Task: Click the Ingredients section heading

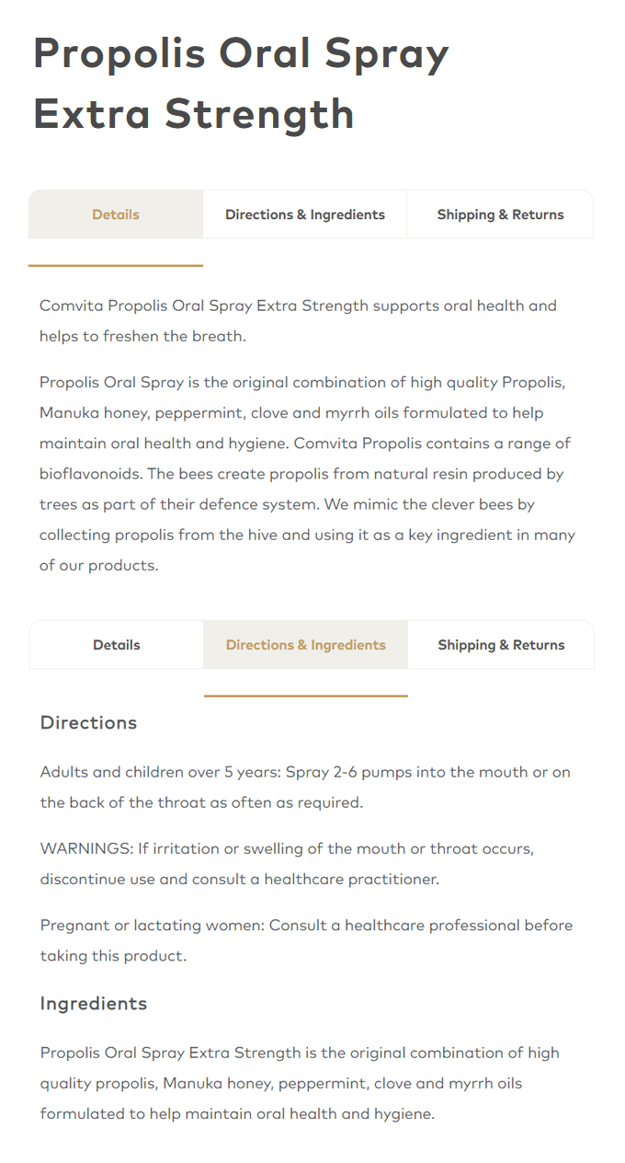Action: click(x=94, y=1003)
